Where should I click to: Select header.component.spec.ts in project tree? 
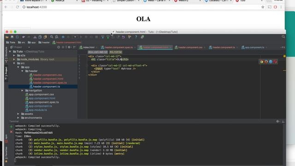pyautogui.click(x=48, y=83)
